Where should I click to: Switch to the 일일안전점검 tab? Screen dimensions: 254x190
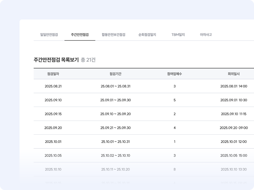click(x=49, y=35)
